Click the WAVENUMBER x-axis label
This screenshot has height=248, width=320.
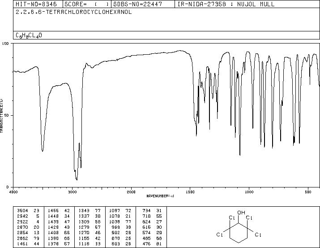click(160, 196)
